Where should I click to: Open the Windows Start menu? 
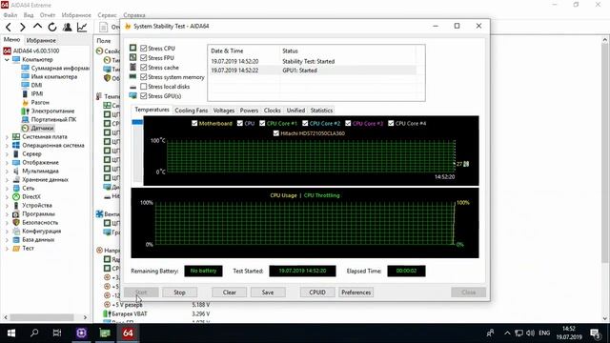coord(11,333)
